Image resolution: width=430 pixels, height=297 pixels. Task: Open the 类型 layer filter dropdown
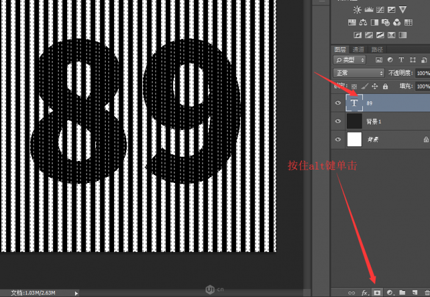click(350, 60)
